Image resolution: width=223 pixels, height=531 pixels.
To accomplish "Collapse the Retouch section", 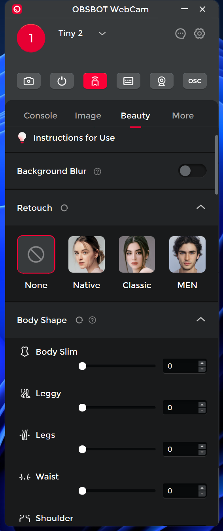I will pyautogui.click(x=201, y=207).
